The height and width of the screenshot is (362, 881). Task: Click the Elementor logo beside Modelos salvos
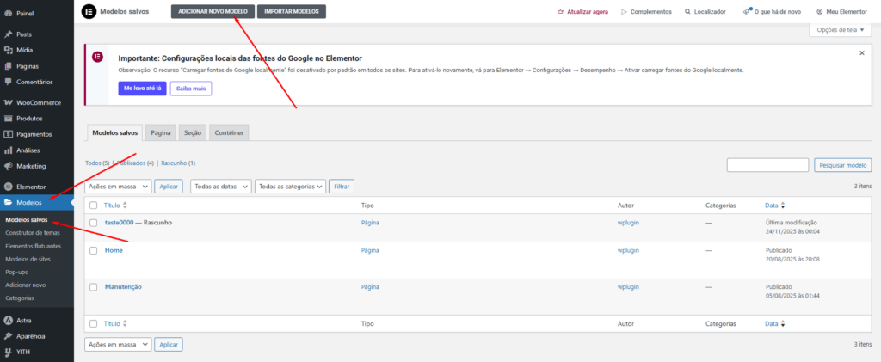[89, 11]
